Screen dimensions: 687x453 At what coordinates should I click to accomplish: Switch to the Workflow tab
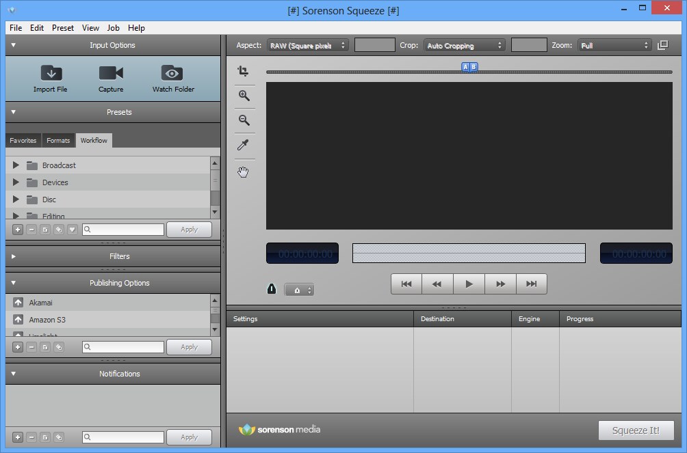[94, 140]
